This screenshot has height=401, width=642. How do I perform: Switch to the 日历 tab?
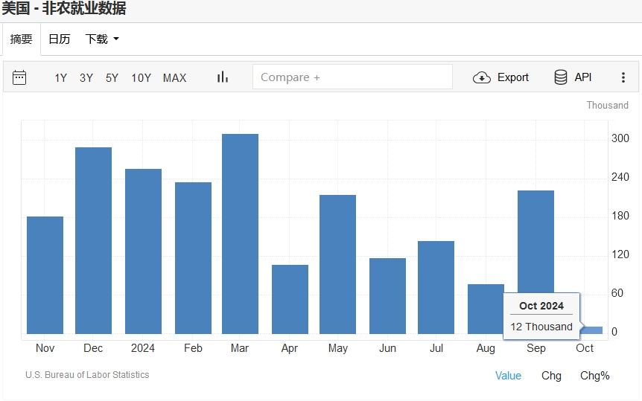[59, 39]
